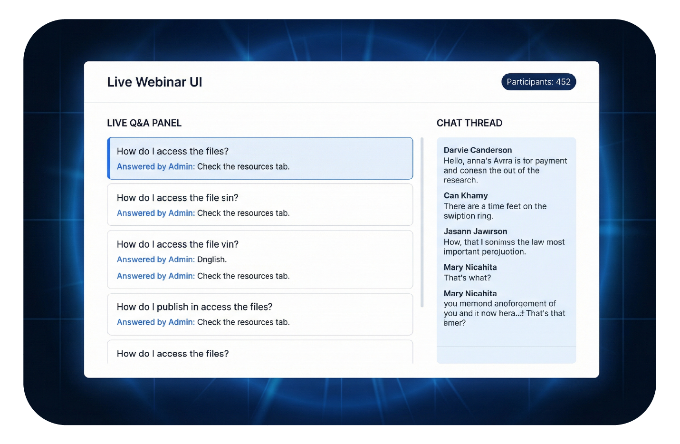
Task: Click Mary Nicahita's name above "you memond anoforgement"
Action: [470, 294]
